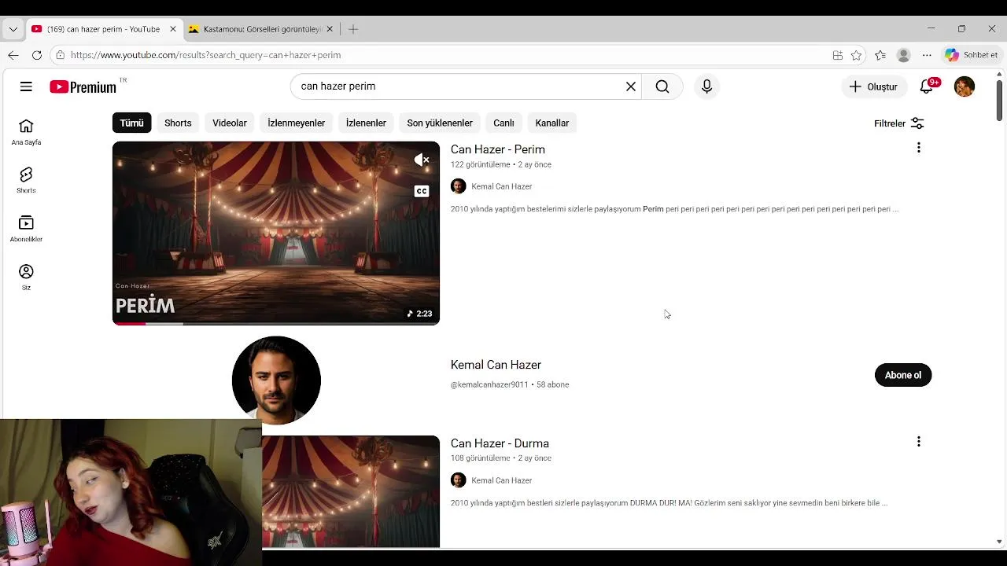Click Kemal Can Hazer under Perim video
This screenshot has width=1007, height=566.
501,186
